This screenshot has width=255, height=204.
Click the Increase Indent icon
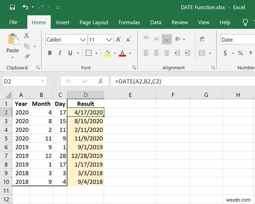[188, 53]
